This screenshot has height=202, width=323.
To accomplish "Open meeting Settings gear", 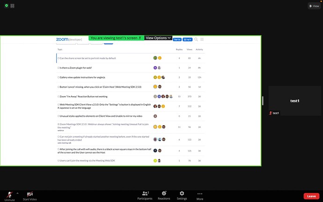I will point(182,195).
